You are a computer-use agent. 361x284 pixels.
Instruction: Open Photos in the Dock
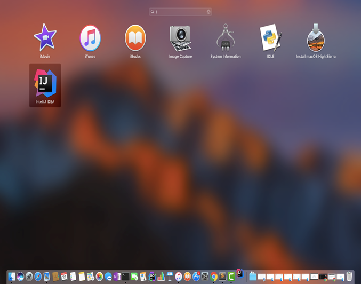(100, 277)
